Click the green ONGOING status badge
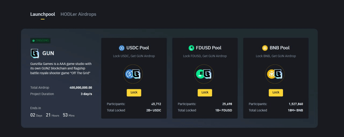 [40, 41]
